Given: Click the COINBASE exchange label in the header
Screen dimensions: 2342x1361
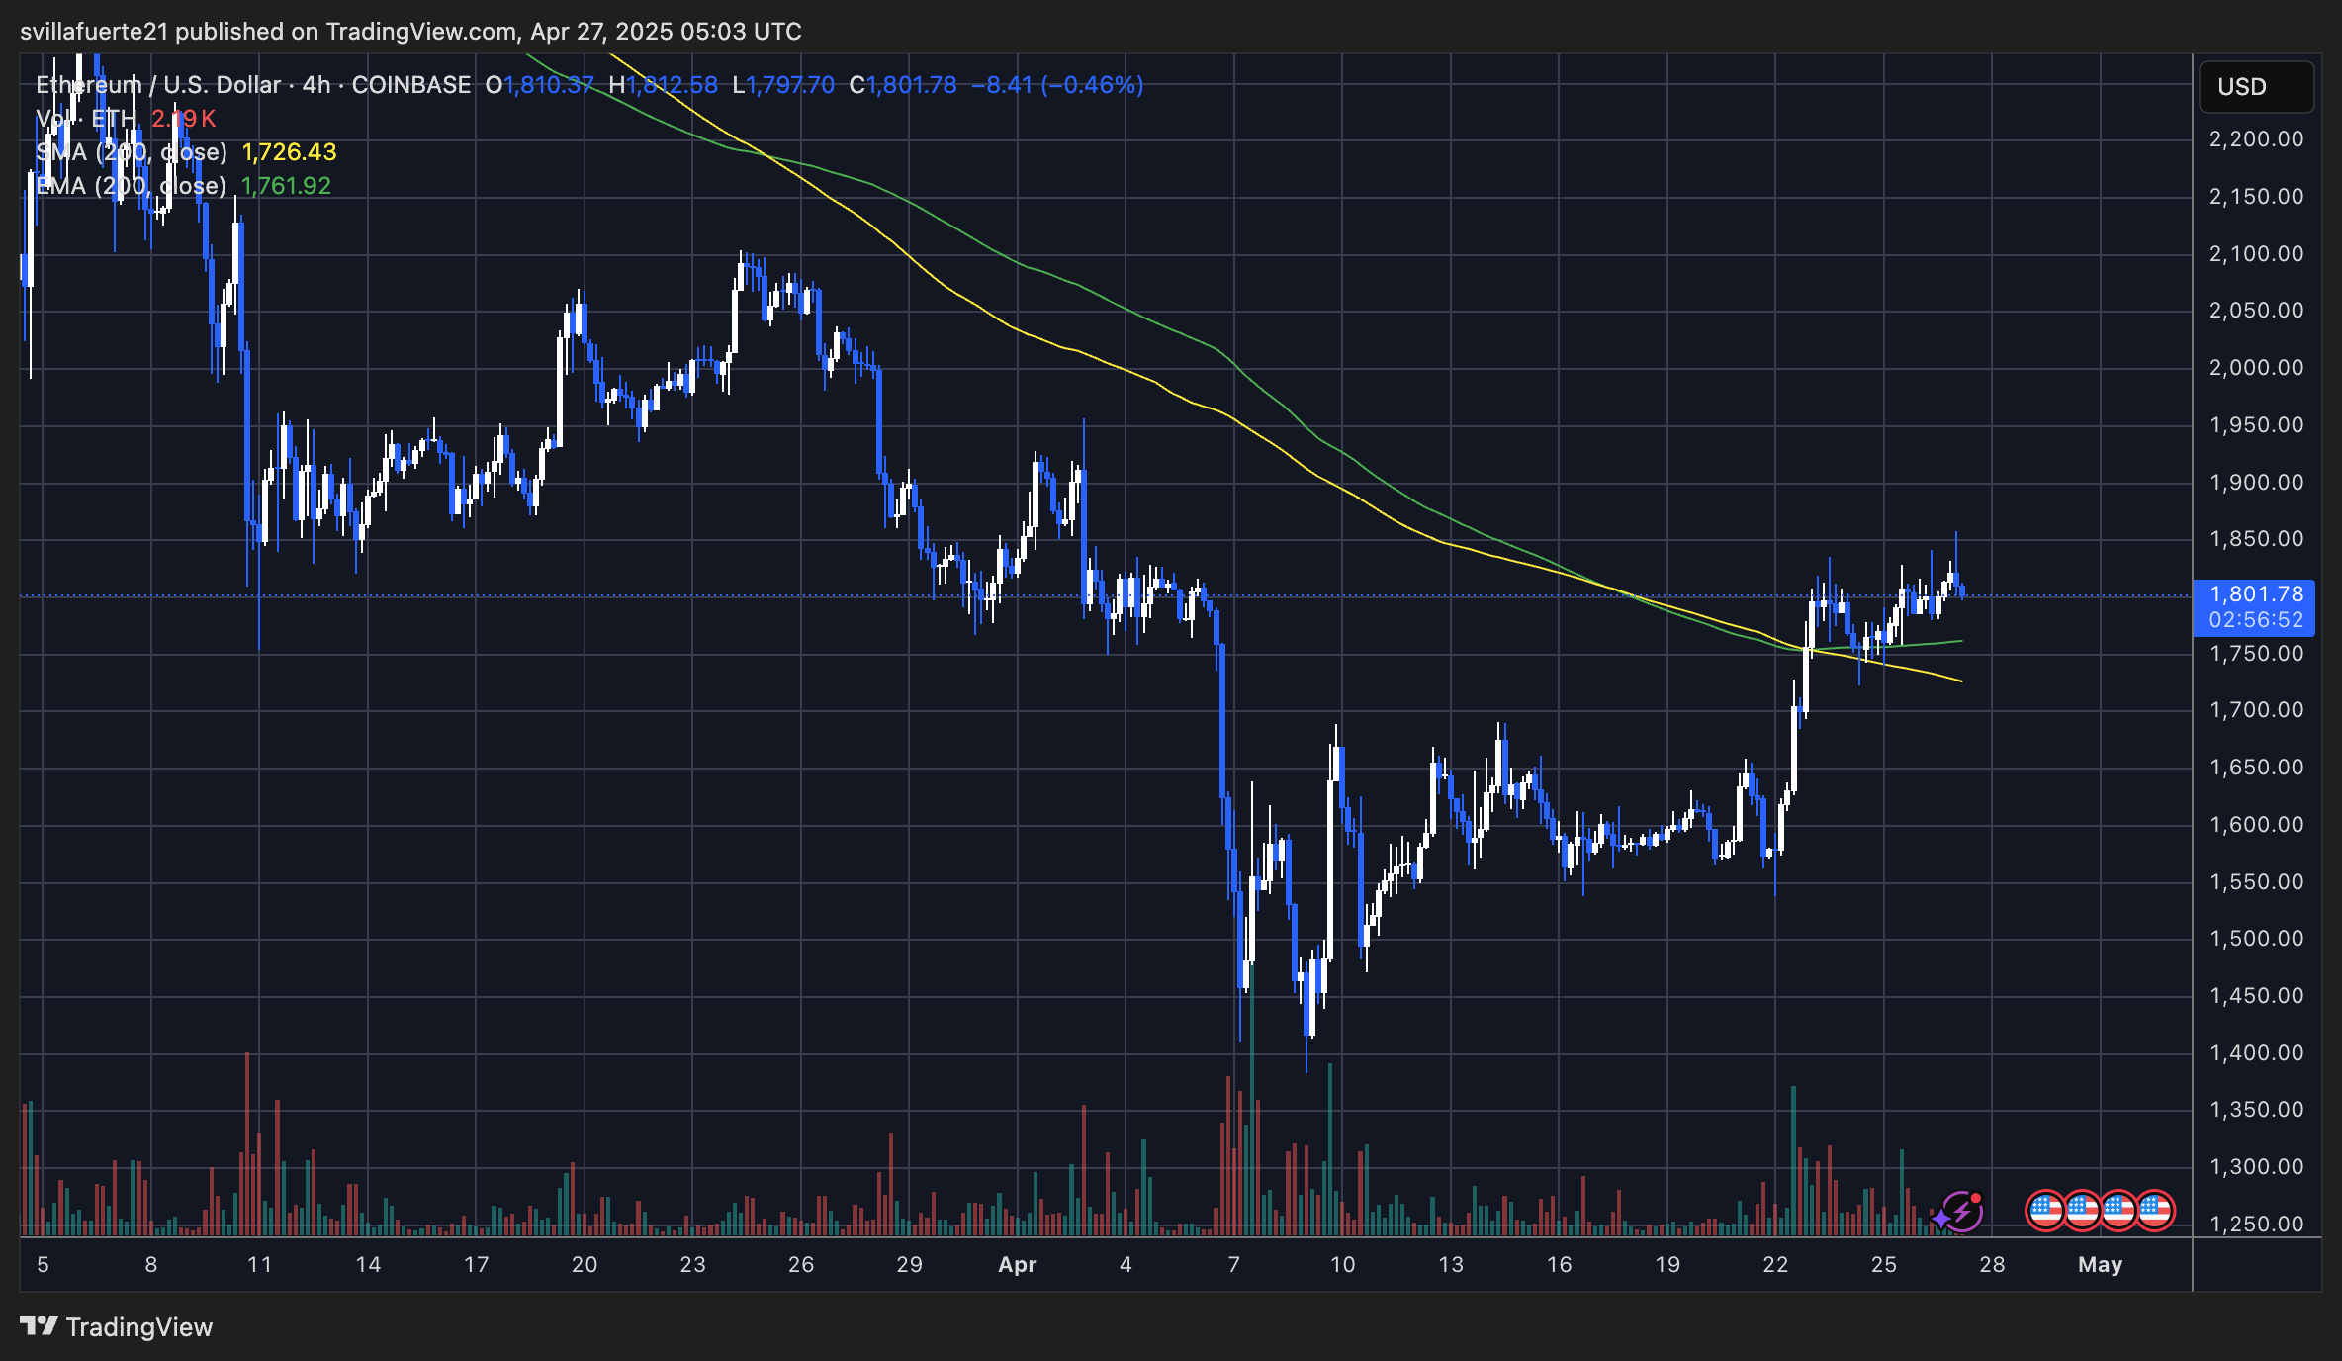Looking at the screenshot, I should coord(411,85).
